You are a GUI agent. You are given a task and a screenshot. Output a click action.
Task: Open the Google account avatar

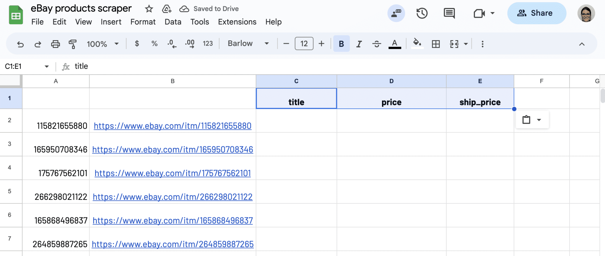[x=586, y=13]
